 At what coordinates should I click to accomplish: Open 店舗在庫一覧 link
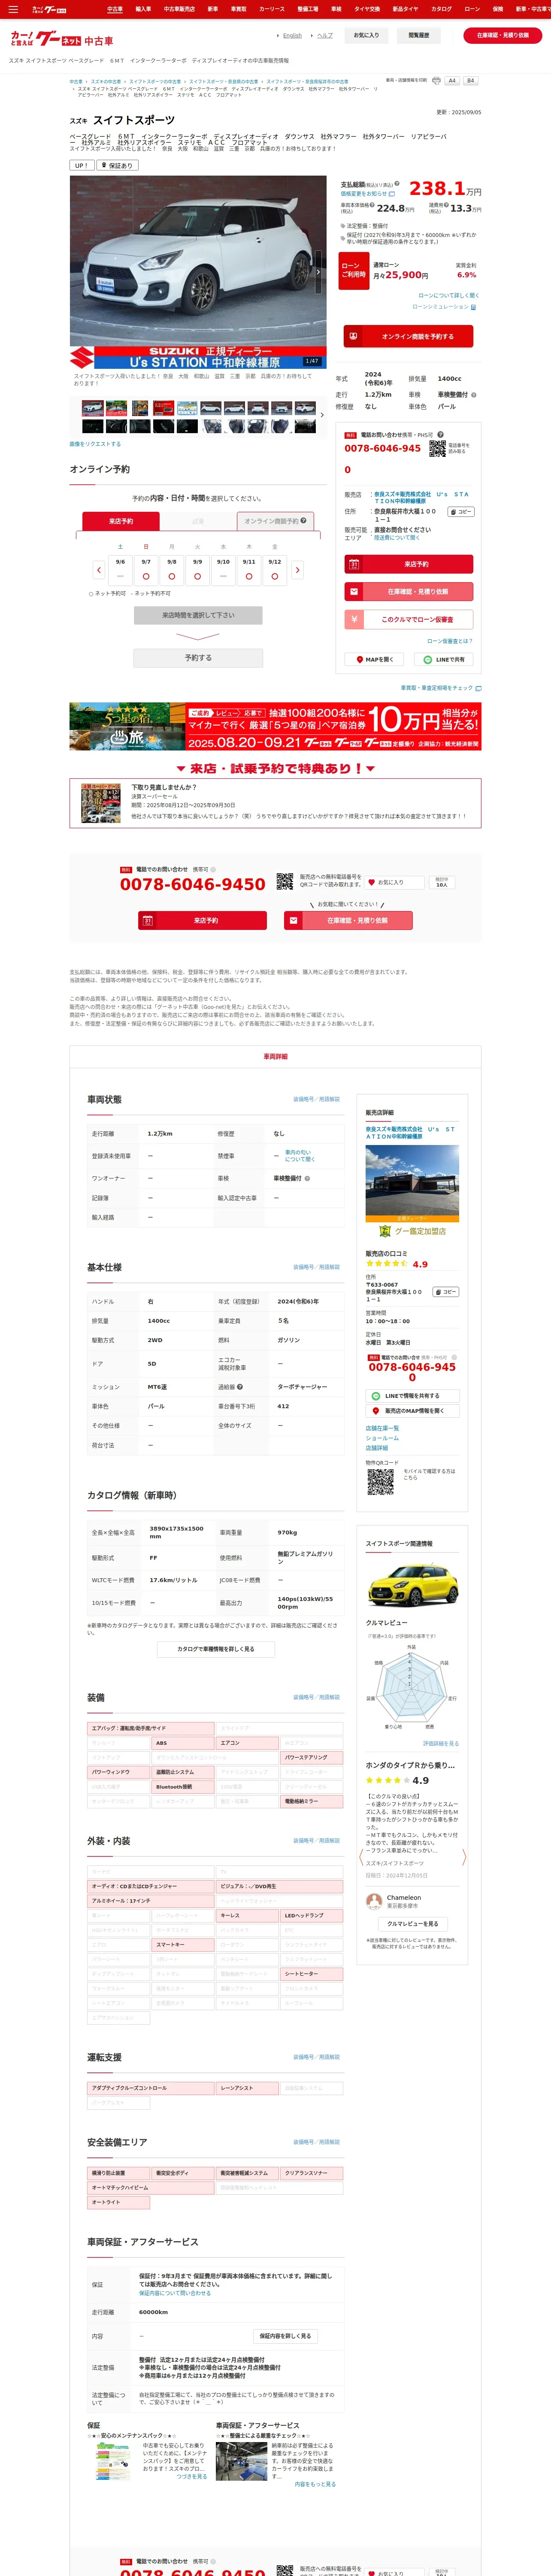tap(382, 1428)
